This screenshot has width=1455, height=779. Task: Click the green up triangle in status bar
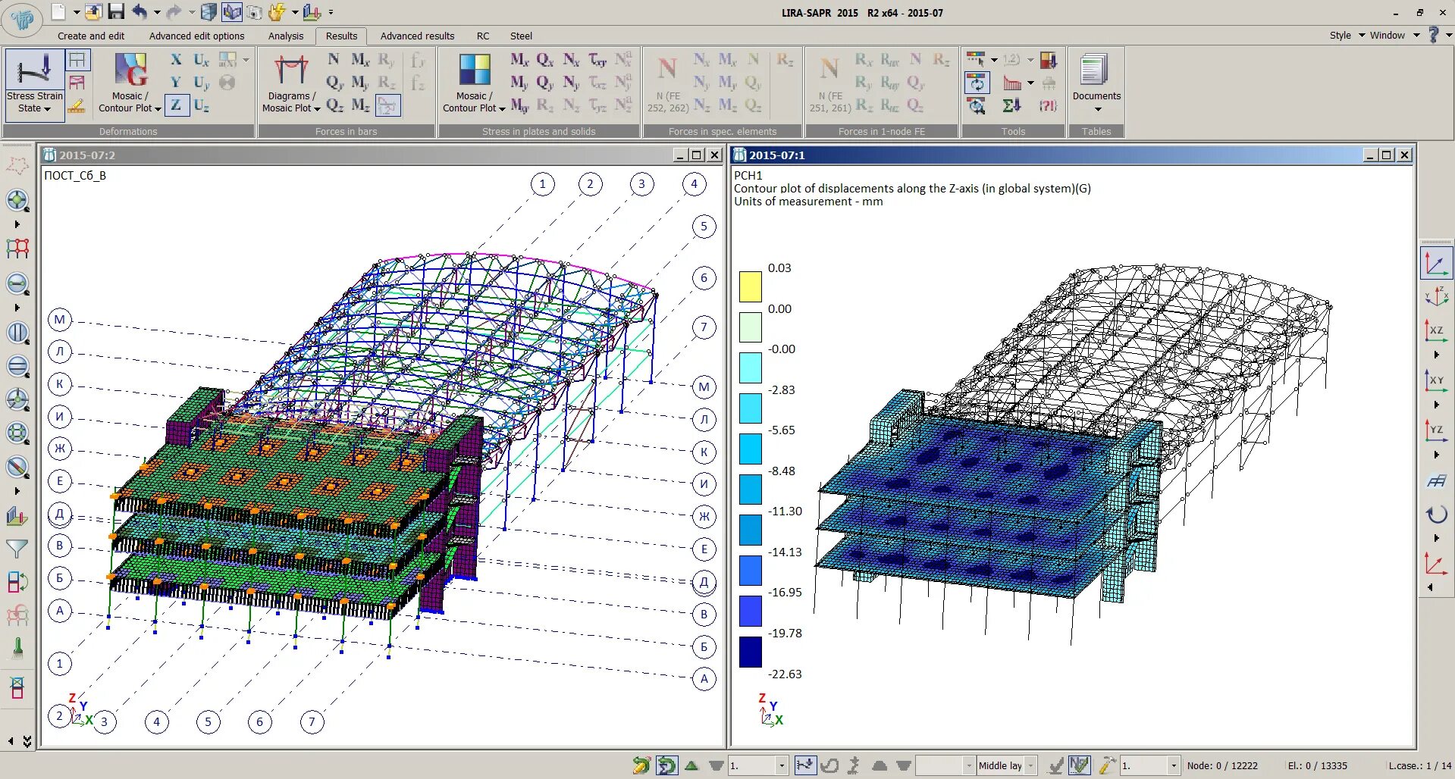[691, 765]
